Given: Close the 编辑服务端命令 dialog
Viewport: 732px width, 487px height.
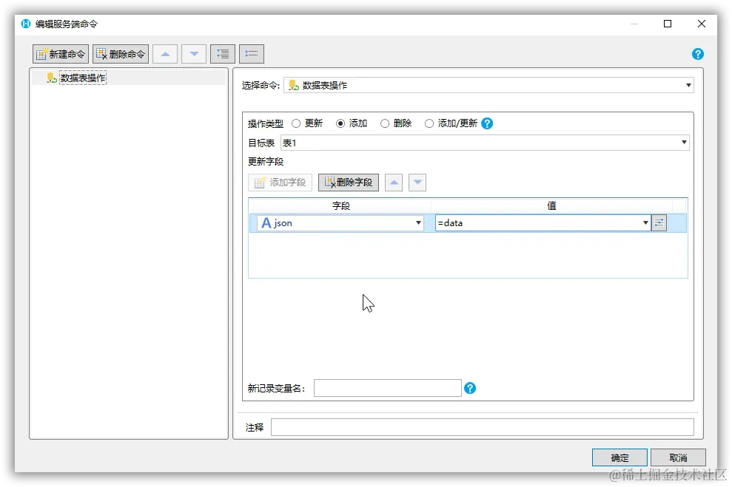Looking at the screenshot, I should (x=701, y=24).
